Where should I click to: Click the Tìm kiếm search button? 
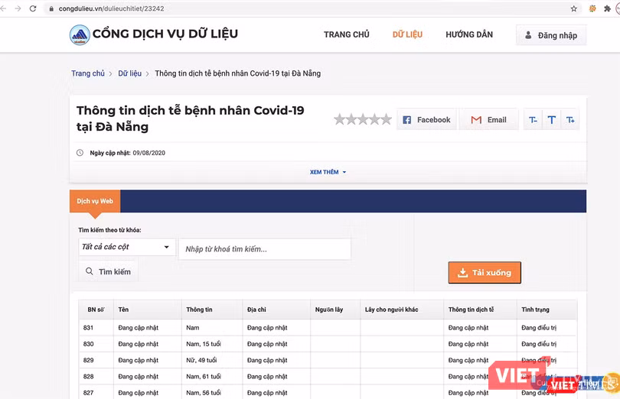click(109, 271)
